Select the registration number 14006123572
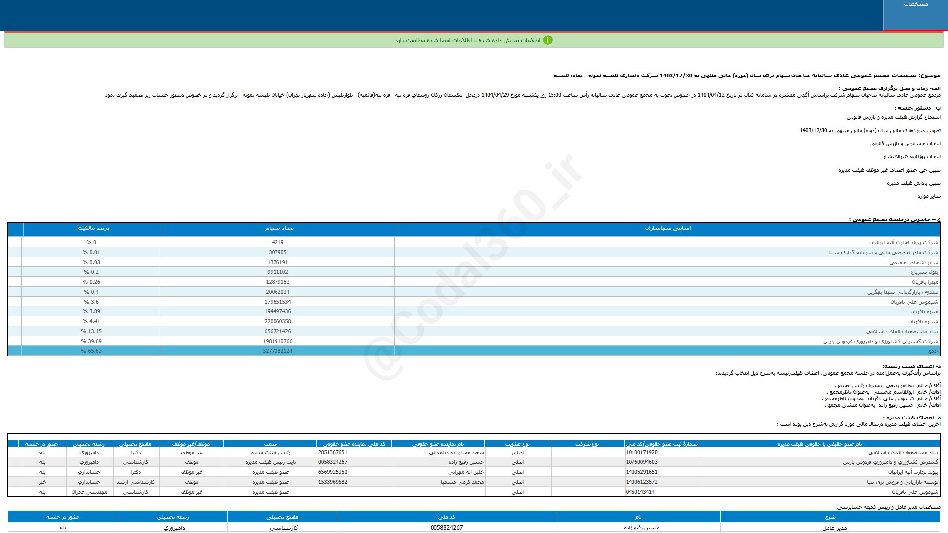This screenshot has height=533, width=948. tap(642, 482)
